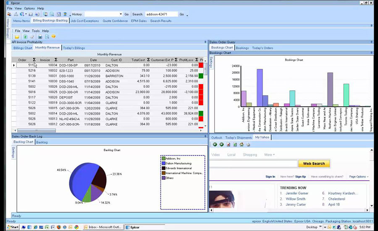378x231 pixels.
Task: Open the History dropdown list
Action: point(121,14)
